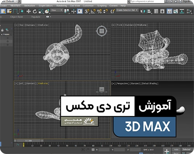Open the workspace Default dropdown
The width and height of the screenshot is (194, 154).
[x=9, y=2]
